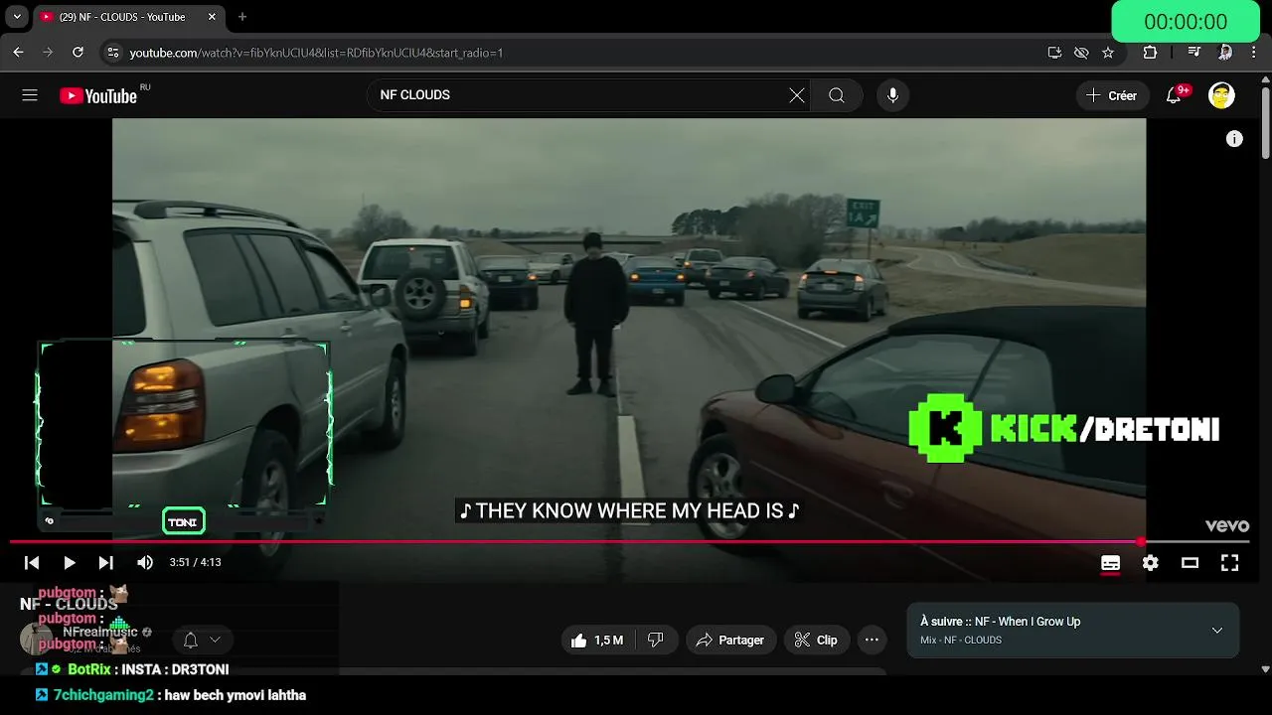Go to the YouTube home logo
The height and width of the screenshot is (715, 1272).
[98, 95]
